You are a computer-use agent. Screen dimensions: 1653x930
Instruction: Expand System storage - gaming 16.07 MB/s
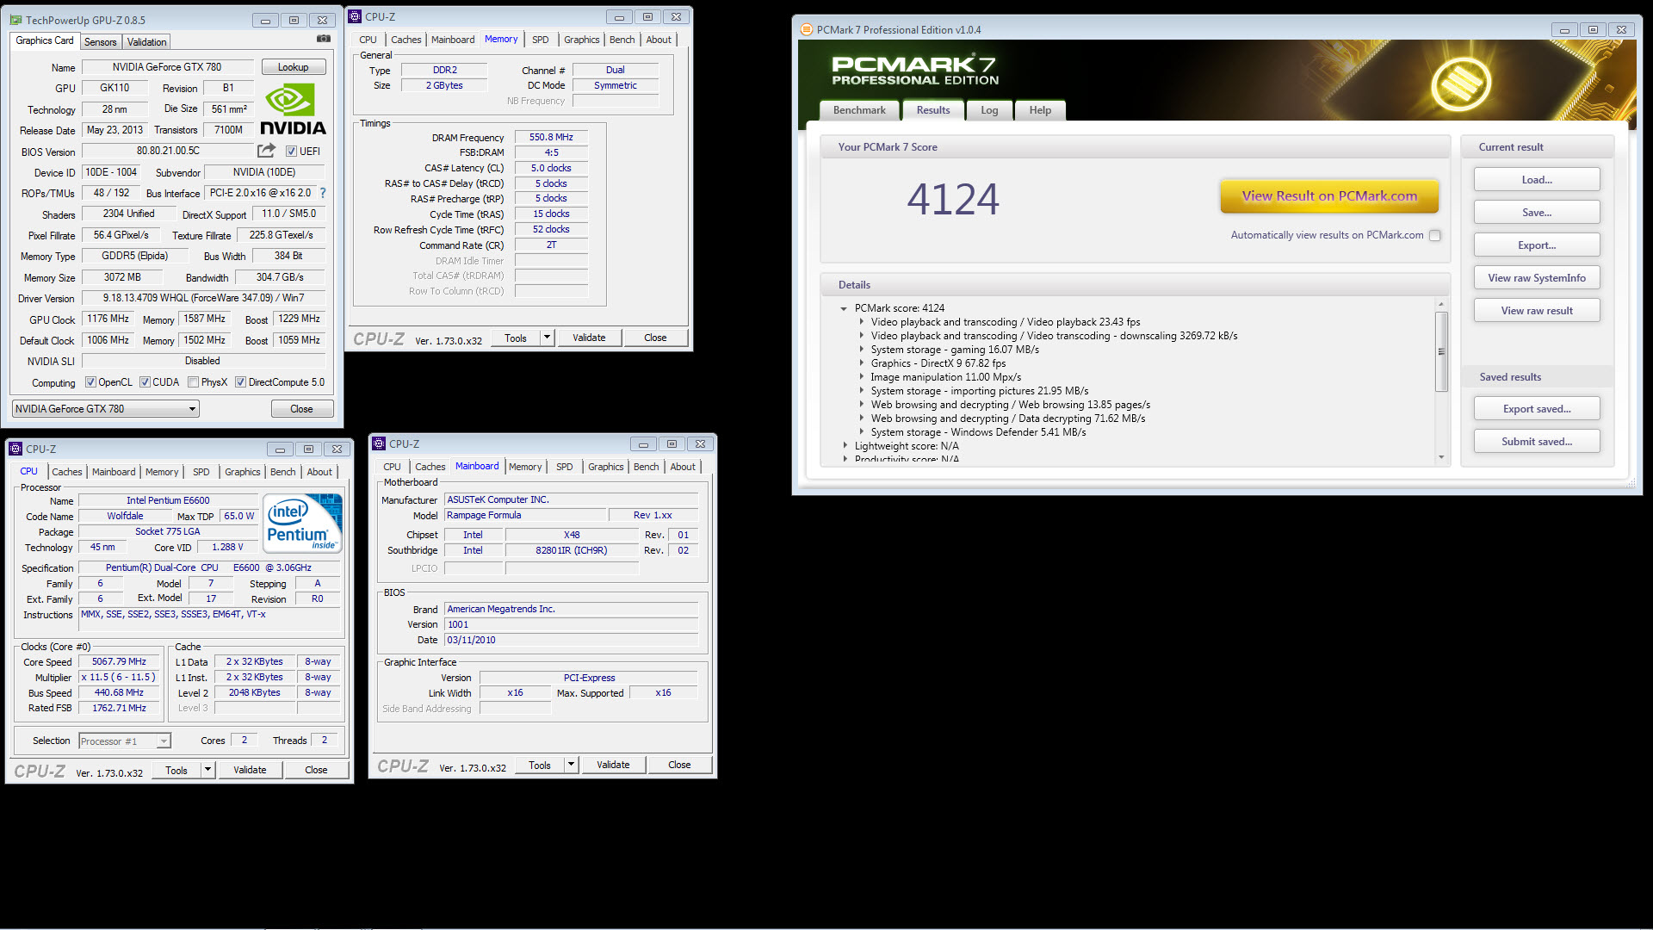861,350
